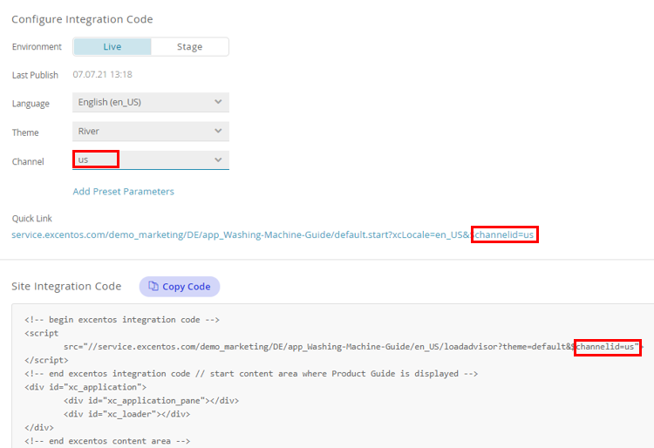Click the copy icon in Copy Code
654x448 pixels.
[153, 286]
